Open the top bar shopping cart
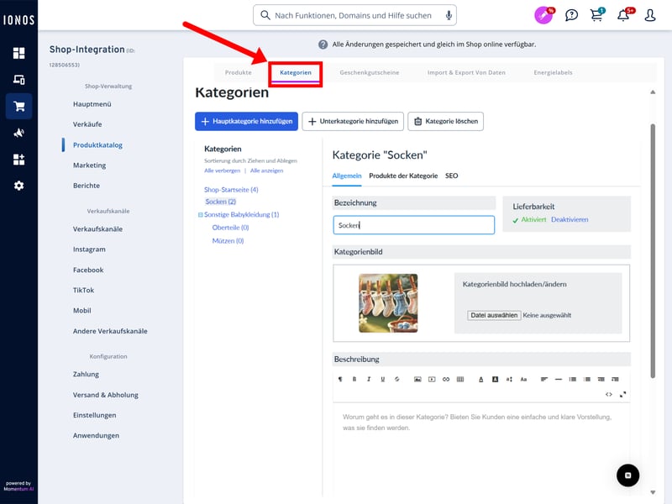The width and height of the screenshot is (672, 504). 596,15
